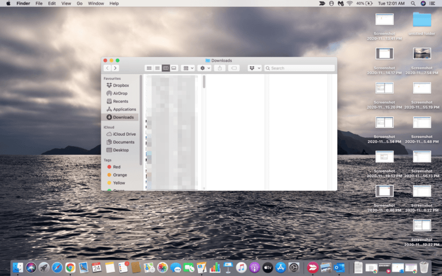Open the group-by arrangement dropdown

[188, 68]
